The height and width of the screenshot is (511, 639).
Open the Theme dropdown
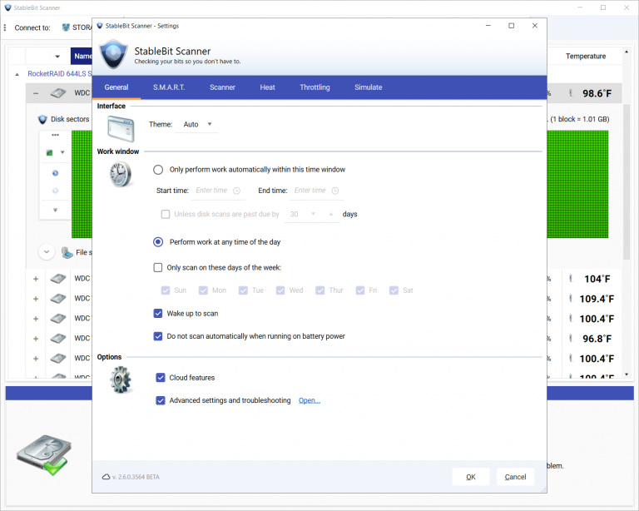pyautogui.click(x=198, y=125)
